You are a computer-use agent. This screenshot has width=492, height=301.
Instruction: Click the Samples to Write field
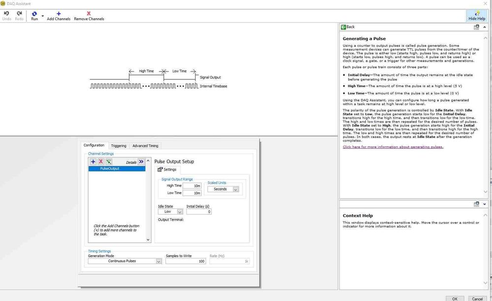pos(186,261)
